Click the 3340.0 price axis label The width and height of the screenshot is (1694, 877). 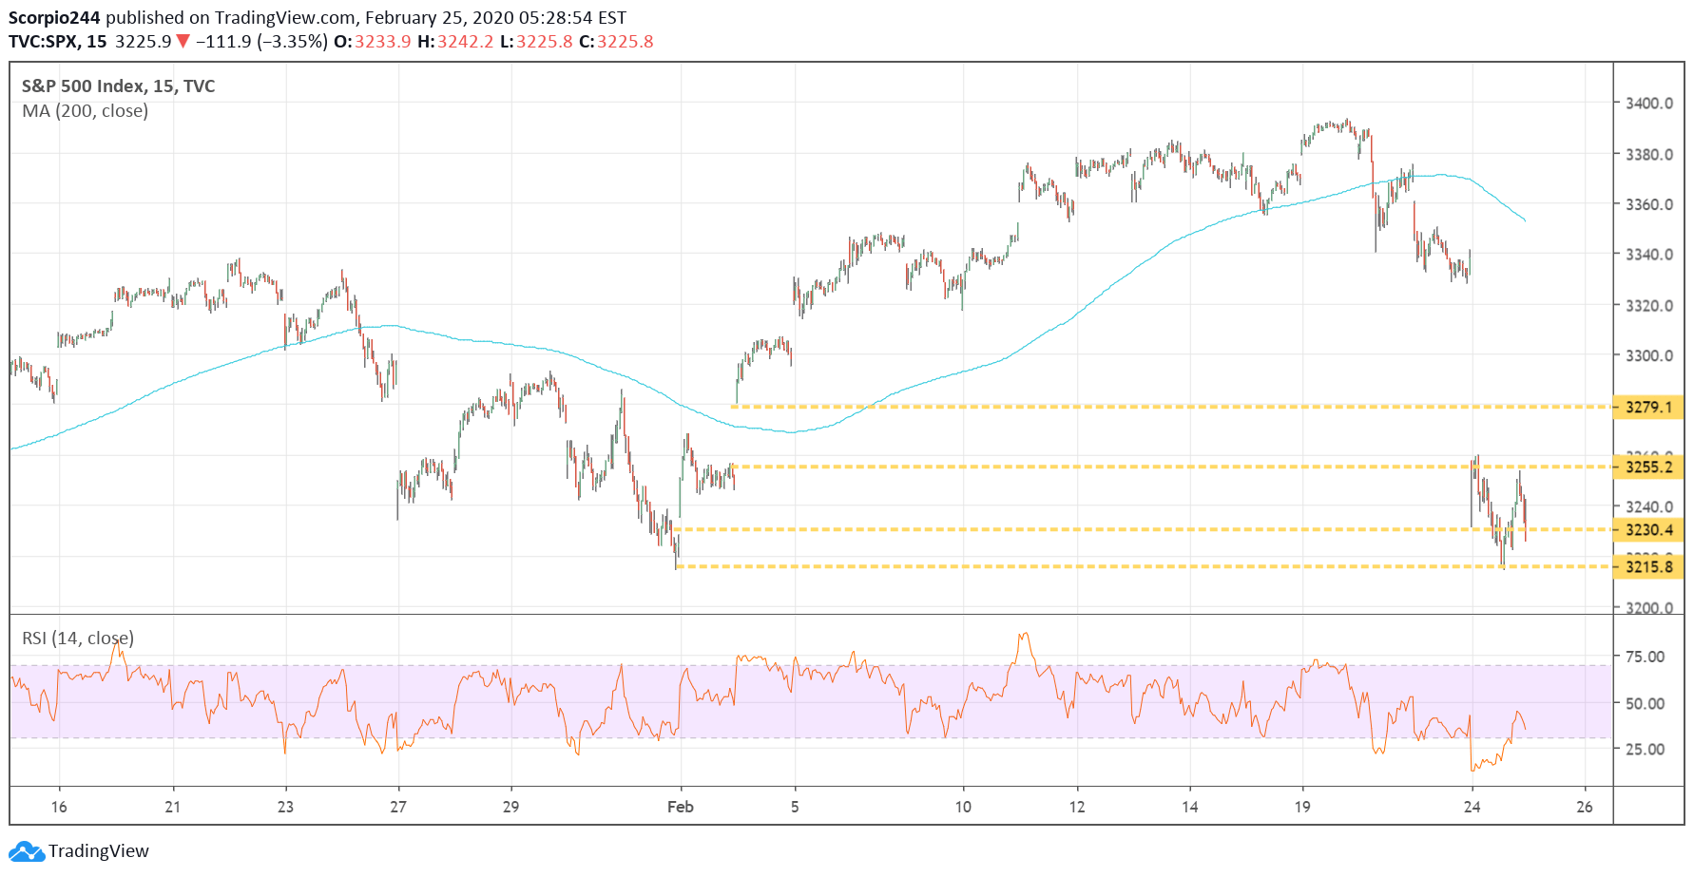[x=1649, y=255]
